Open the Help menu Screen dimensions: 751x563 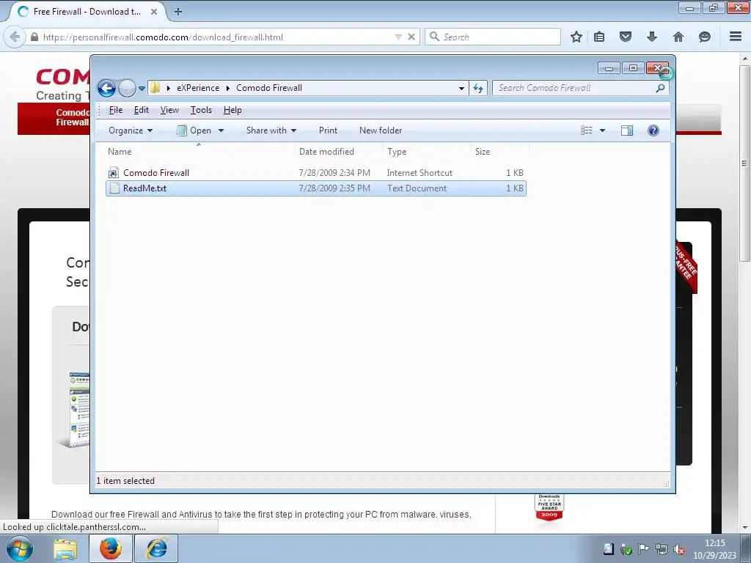tap(232, 110)
